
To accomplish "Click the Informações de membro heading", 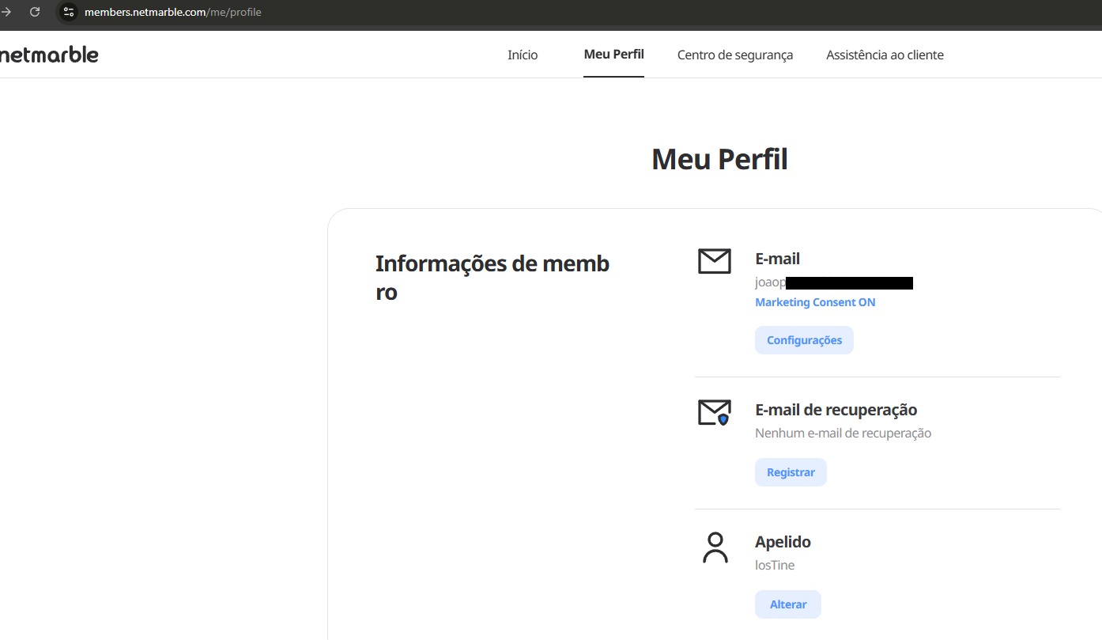I will pos(493,278).
